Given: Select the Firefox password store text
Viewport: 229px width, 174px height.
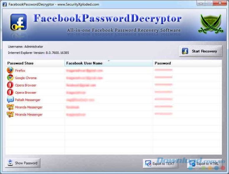Looking at the screenshot, I should tap(20, 71).
